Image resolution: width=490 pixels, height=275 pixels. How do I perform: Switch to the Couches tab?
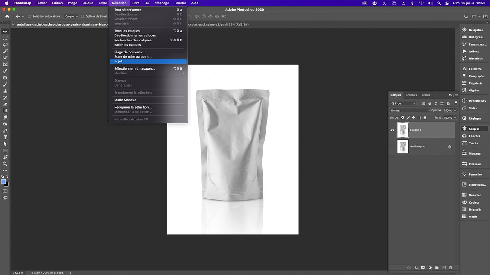coord(410,95)
